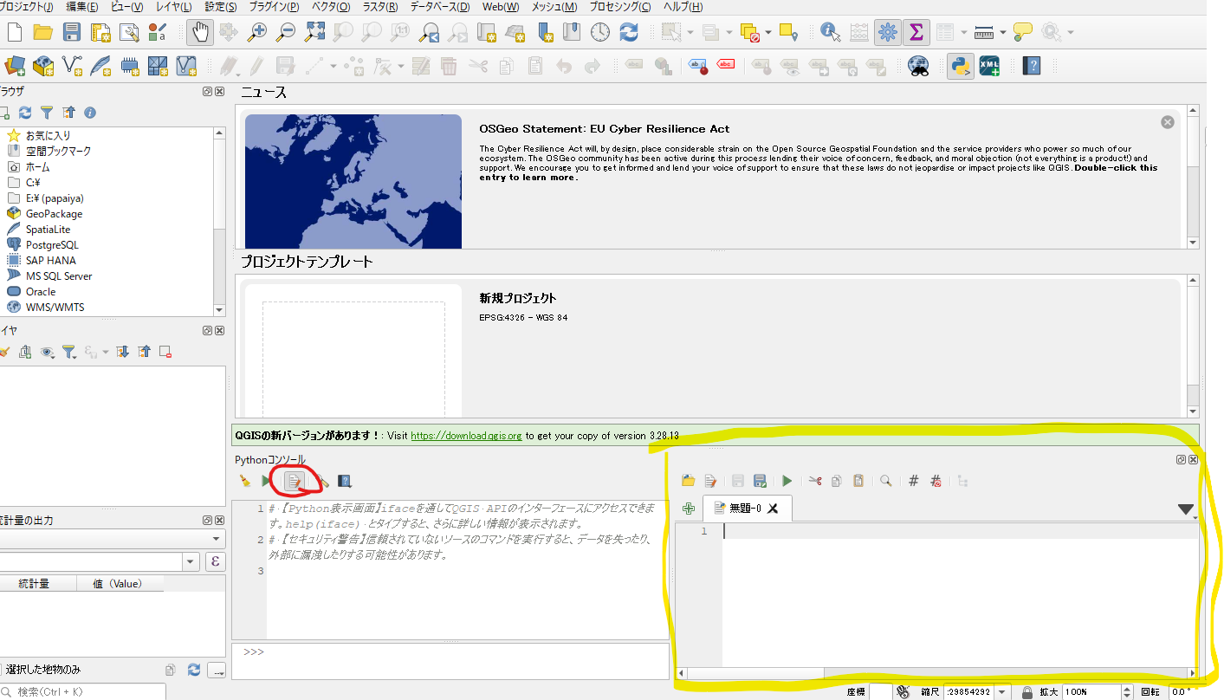
Task: Open the Identify Features tool
Action: click(x=829, y=31)
